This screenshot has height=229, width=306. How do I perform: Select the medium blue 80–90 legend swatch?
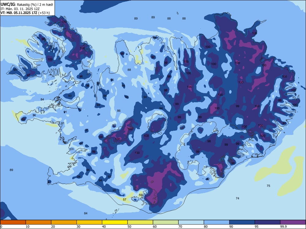[217, 222]
